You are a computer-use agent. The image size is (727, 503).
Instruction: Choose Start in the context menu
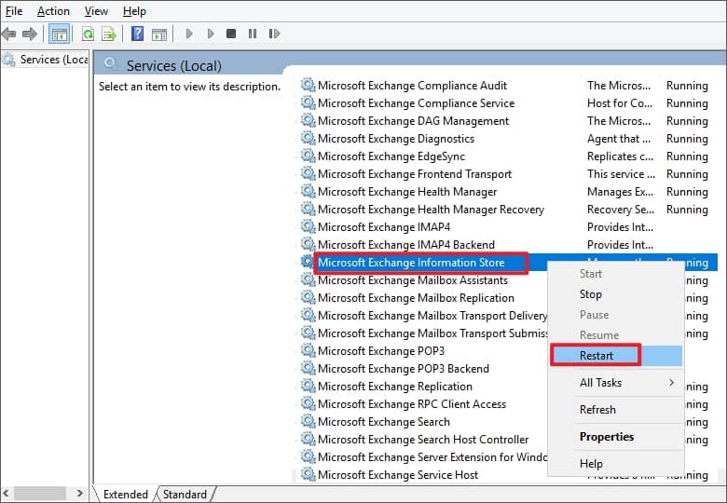[x=590, y=274]
